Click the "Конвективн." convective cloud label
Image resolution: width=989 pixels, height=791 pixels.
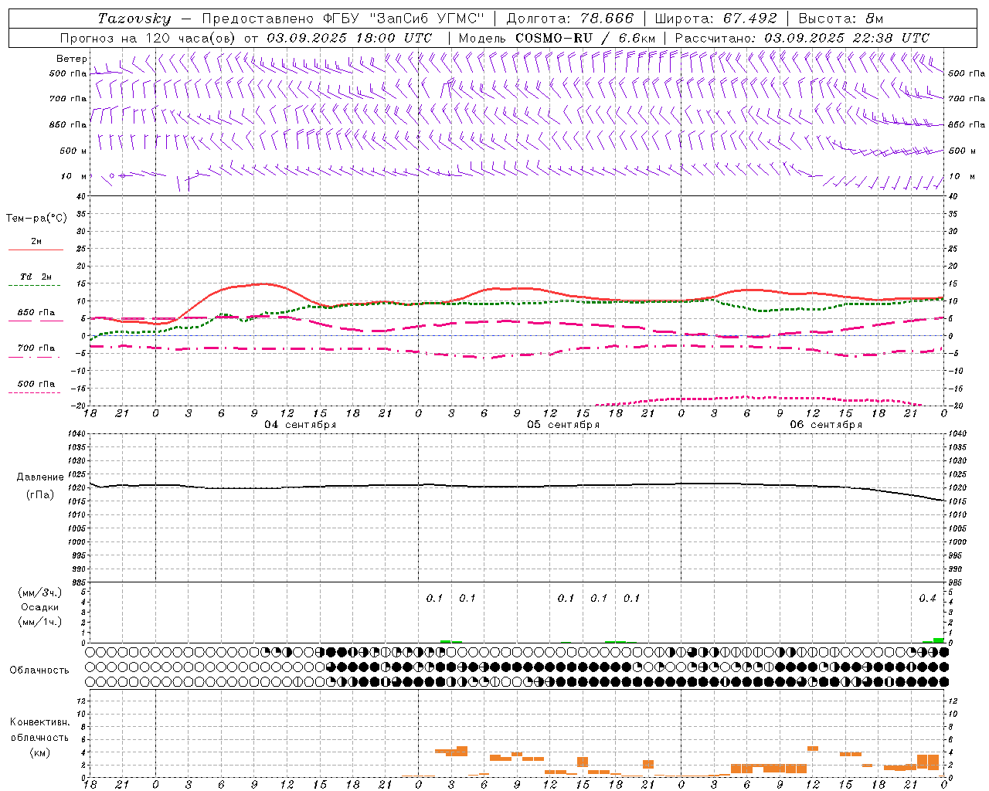39,722
